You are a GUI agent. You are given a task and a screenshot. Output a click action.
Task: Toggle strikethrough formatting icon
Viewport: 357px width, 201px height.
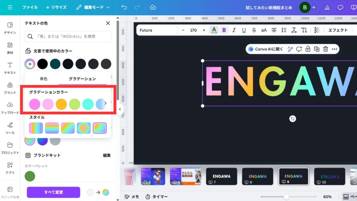254,30
